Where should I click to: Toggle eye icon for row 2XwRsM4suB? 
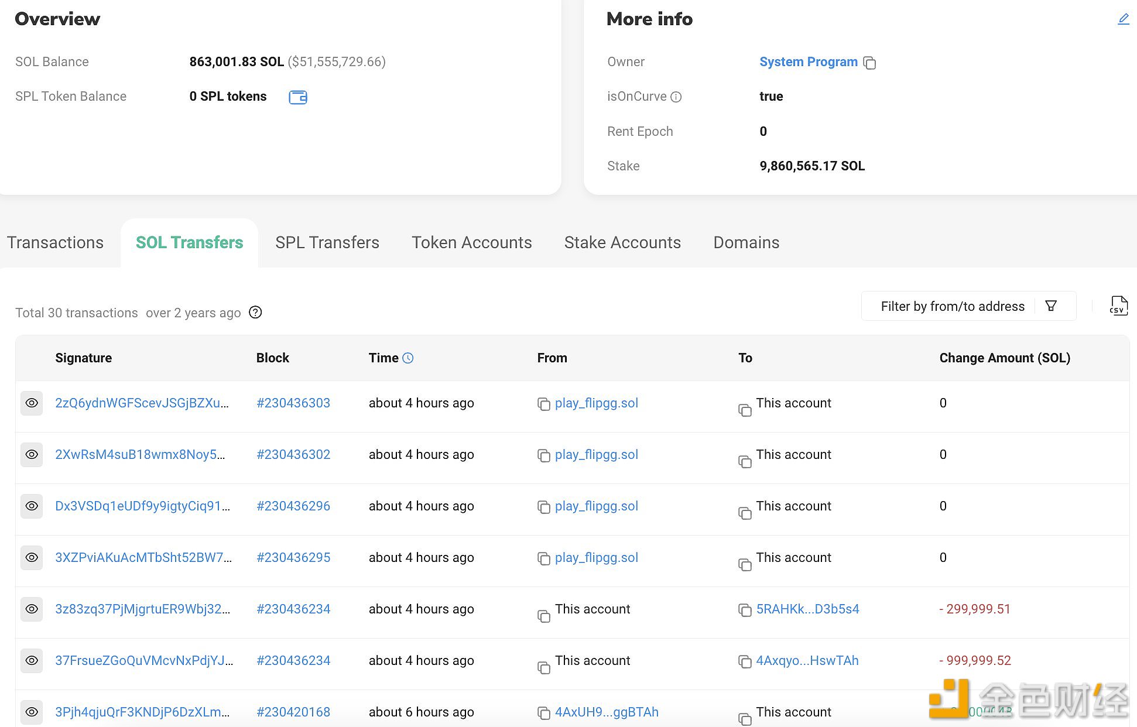[32, 455]
